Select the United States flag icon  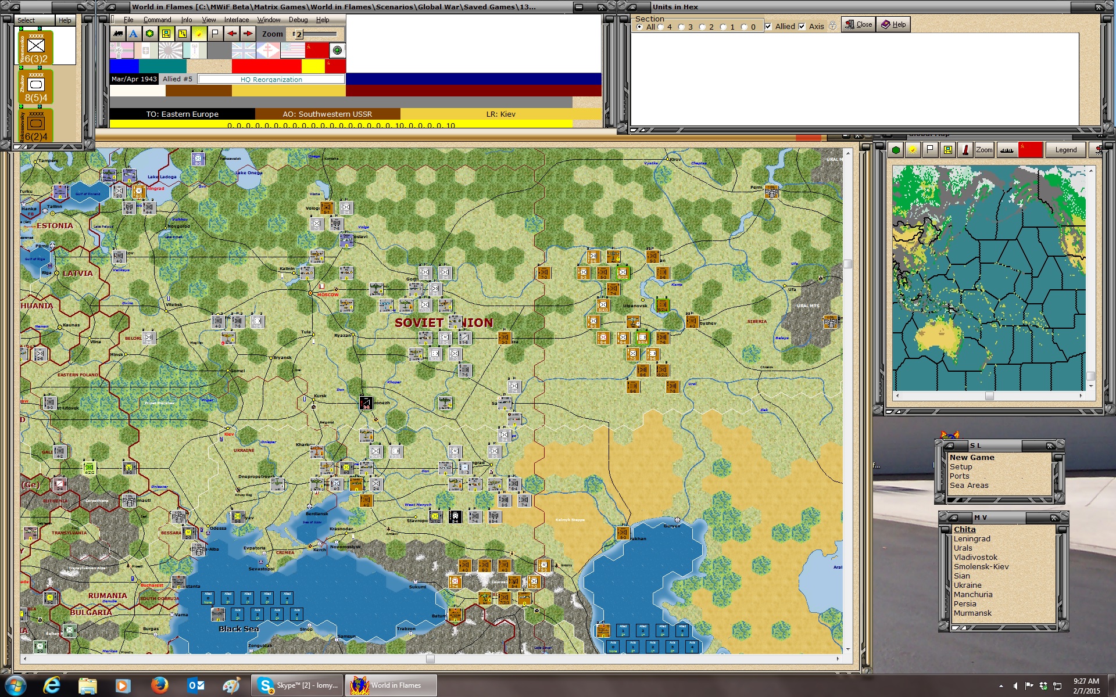pyautogui.click(x=292, y=51)
